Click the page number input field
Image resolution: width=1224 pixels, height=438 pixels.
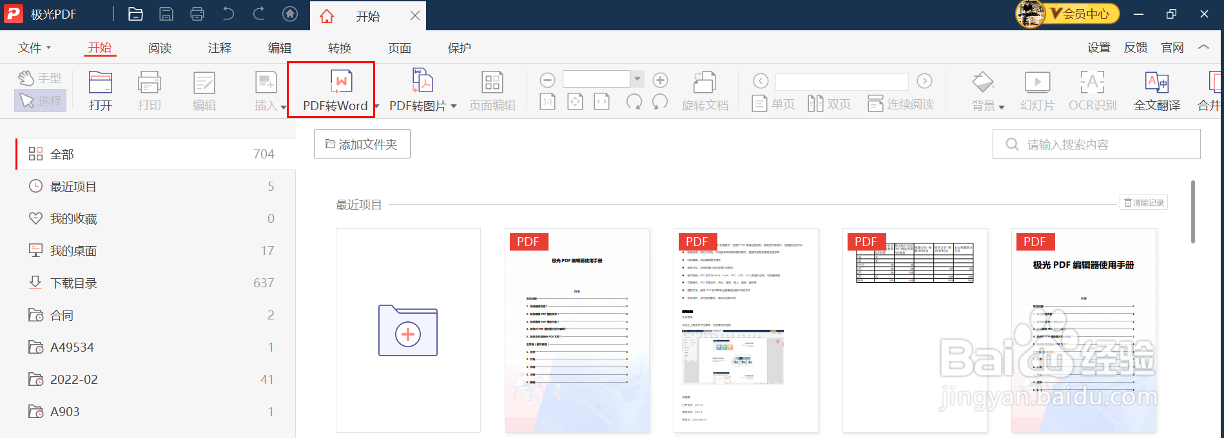pyautogui.click(x=842, y=81)
